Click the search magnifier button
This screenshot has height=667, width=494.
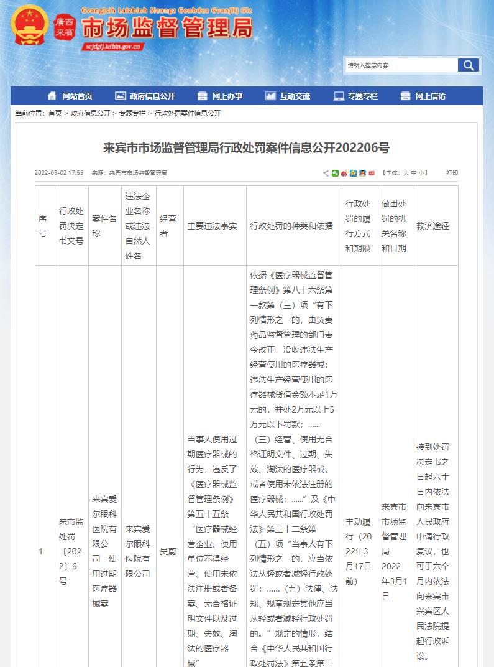pyautogui.click(x=469, y=65)
